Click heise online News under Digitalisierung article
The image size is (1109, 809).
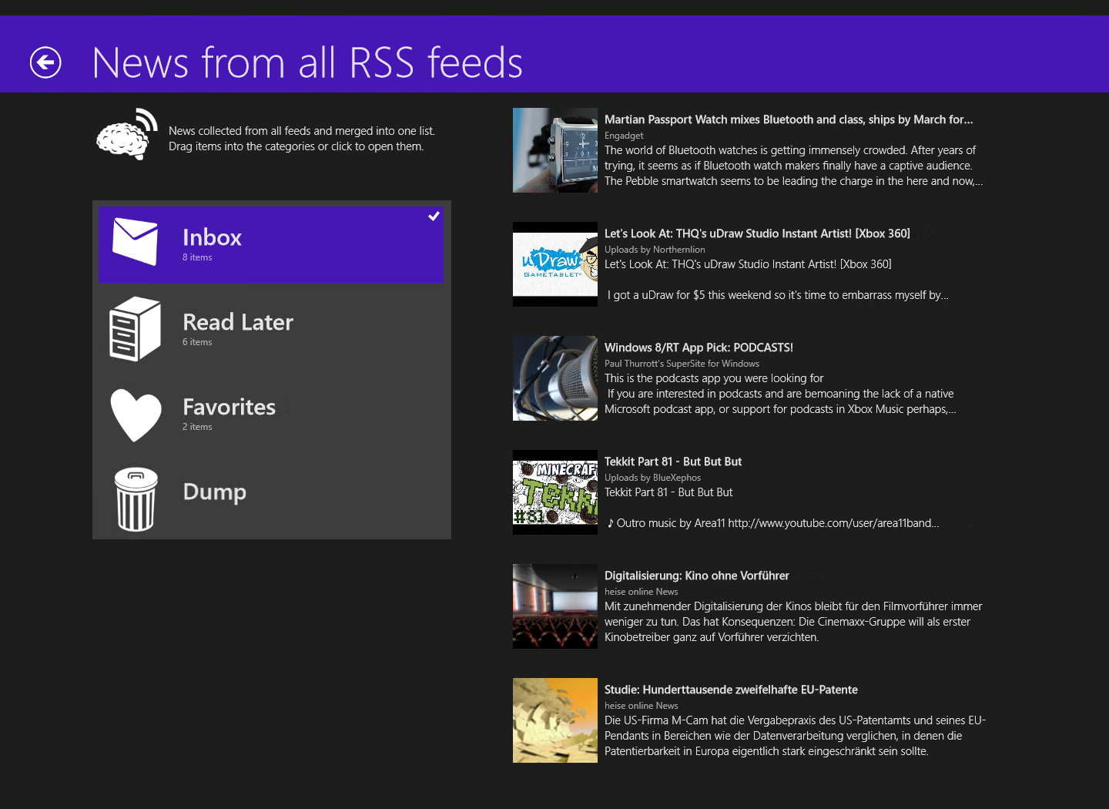click(x=642, y=592)
